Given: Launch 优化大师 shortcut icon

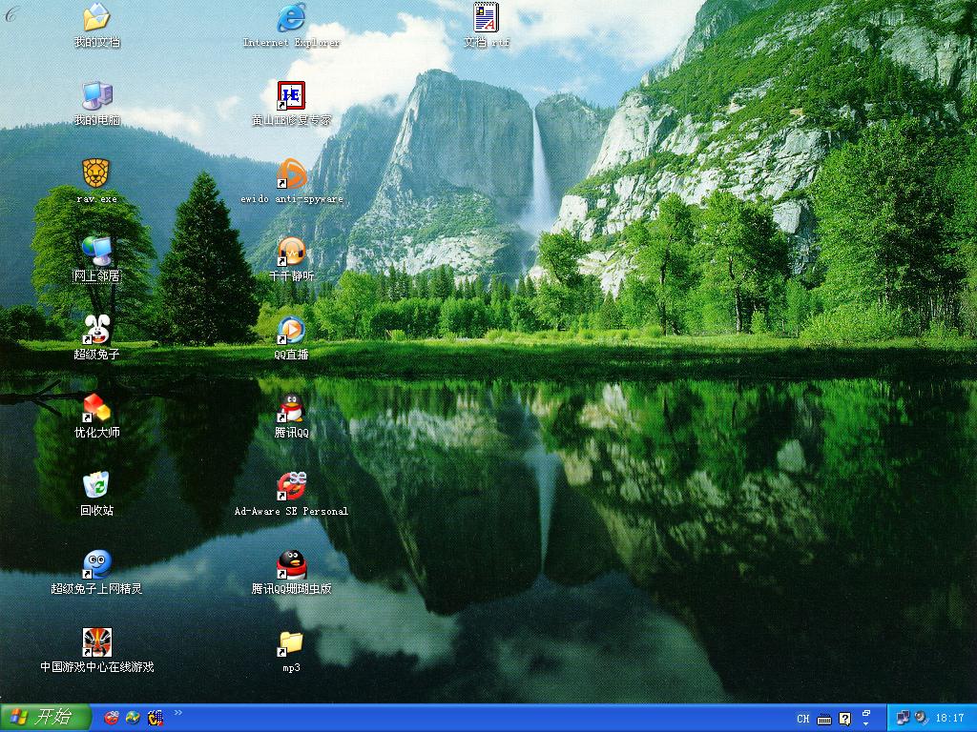Looking at the screenshot, I should [x=96, y=408].
